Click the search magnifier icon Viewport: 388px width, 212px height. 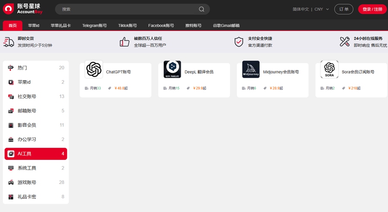[201, 9]
